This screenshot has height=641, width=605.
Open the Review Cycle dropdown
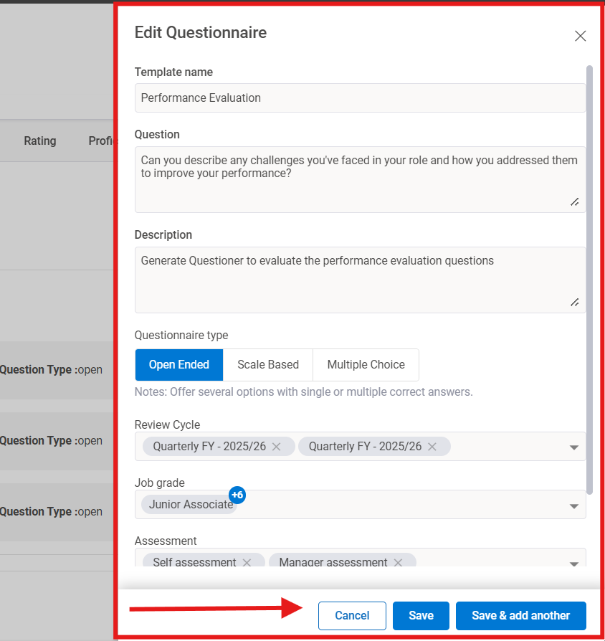click(x=573, y=446)
